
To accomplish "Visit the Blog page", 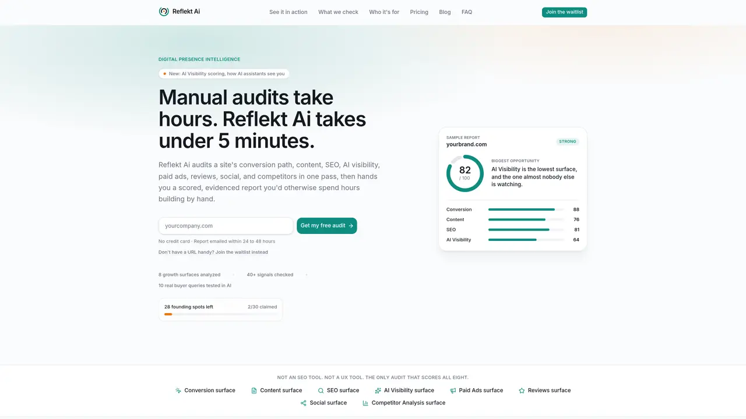I will 445,12.
